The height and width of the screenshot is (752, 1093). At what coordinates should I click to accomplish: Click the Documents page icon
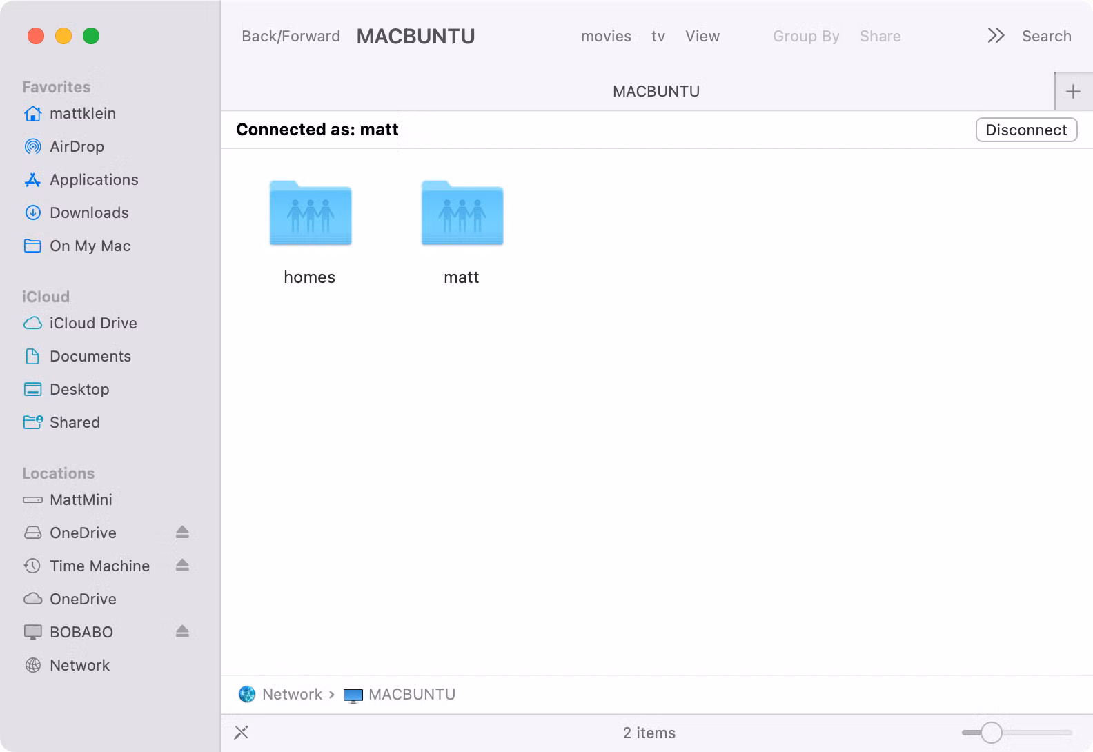[x=32, y=356]
